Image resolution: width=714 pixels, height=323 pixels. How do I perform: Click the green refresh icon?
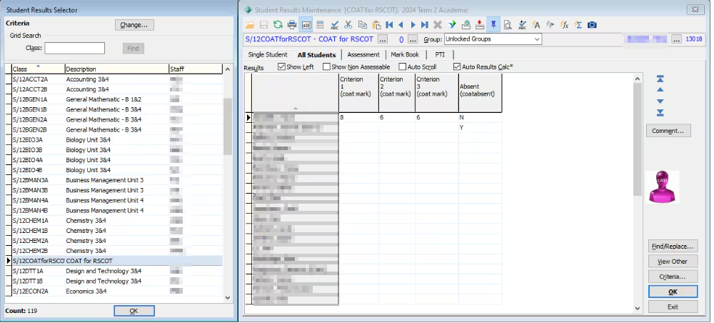(x=278, y=25)
